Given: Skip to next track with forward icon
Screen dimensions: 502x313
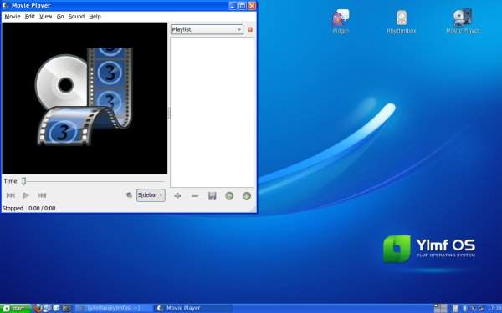Looking at the screenshot, I should (x=42, y=195).
